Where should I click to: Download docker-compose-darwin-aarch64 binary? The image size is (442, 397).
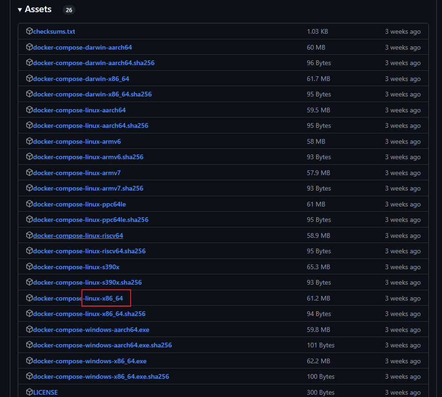tap(82, 47)
